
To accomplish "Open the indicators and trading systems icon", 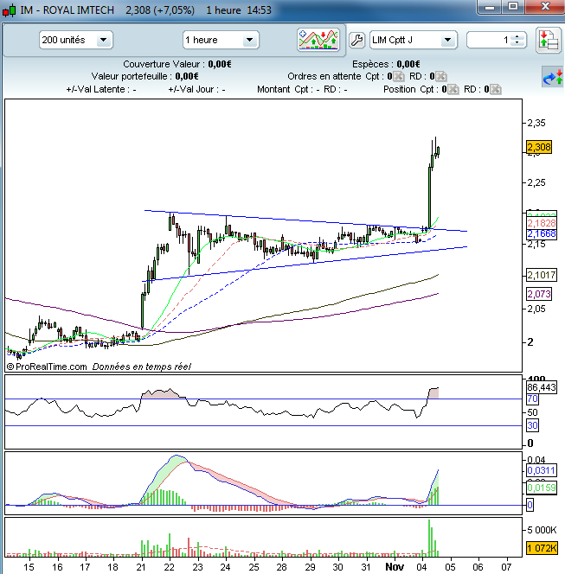I will click(318, 40).
